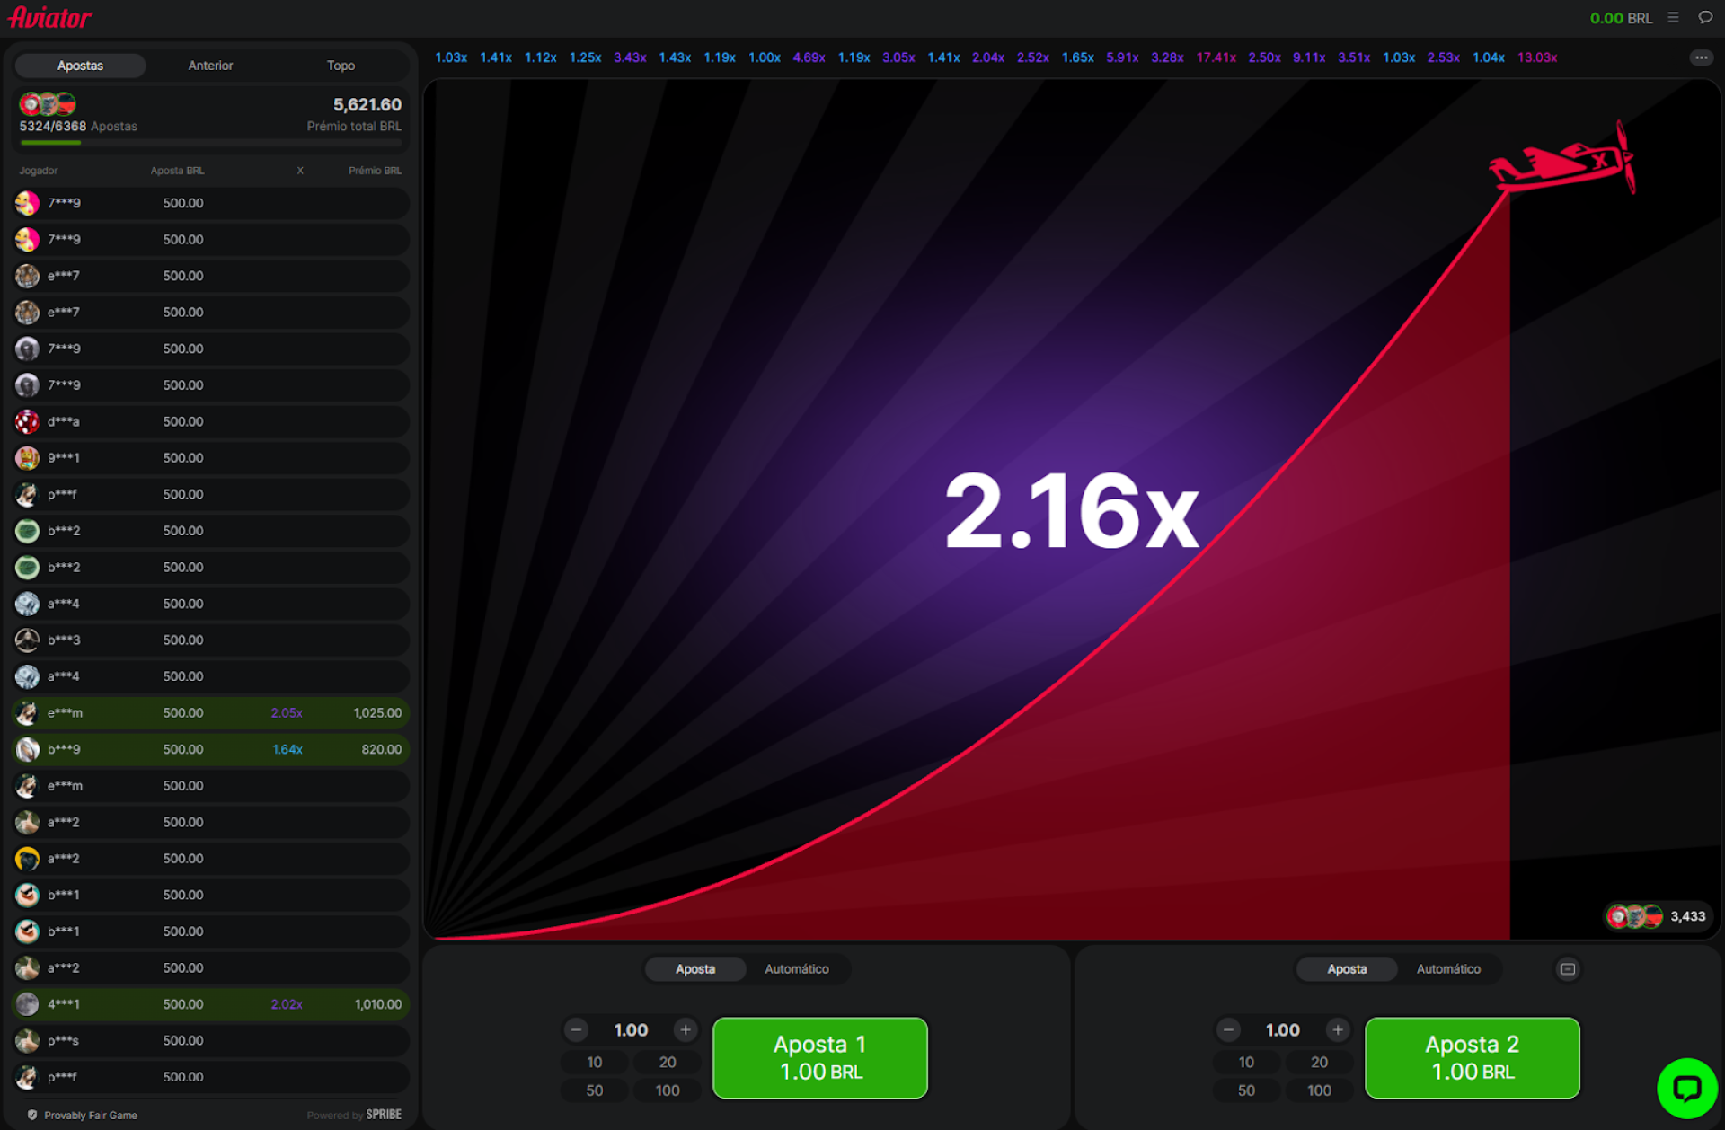Expand the round history via three-dots button
Viewport: 1725px width, 1130px height.
(x=1701, y=57)
